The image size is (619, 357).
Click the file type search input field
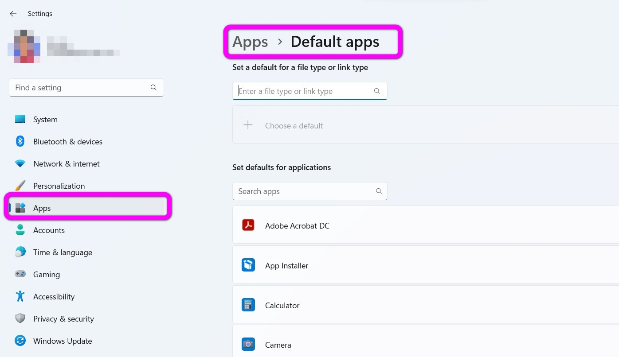click(x=306, y=91)
